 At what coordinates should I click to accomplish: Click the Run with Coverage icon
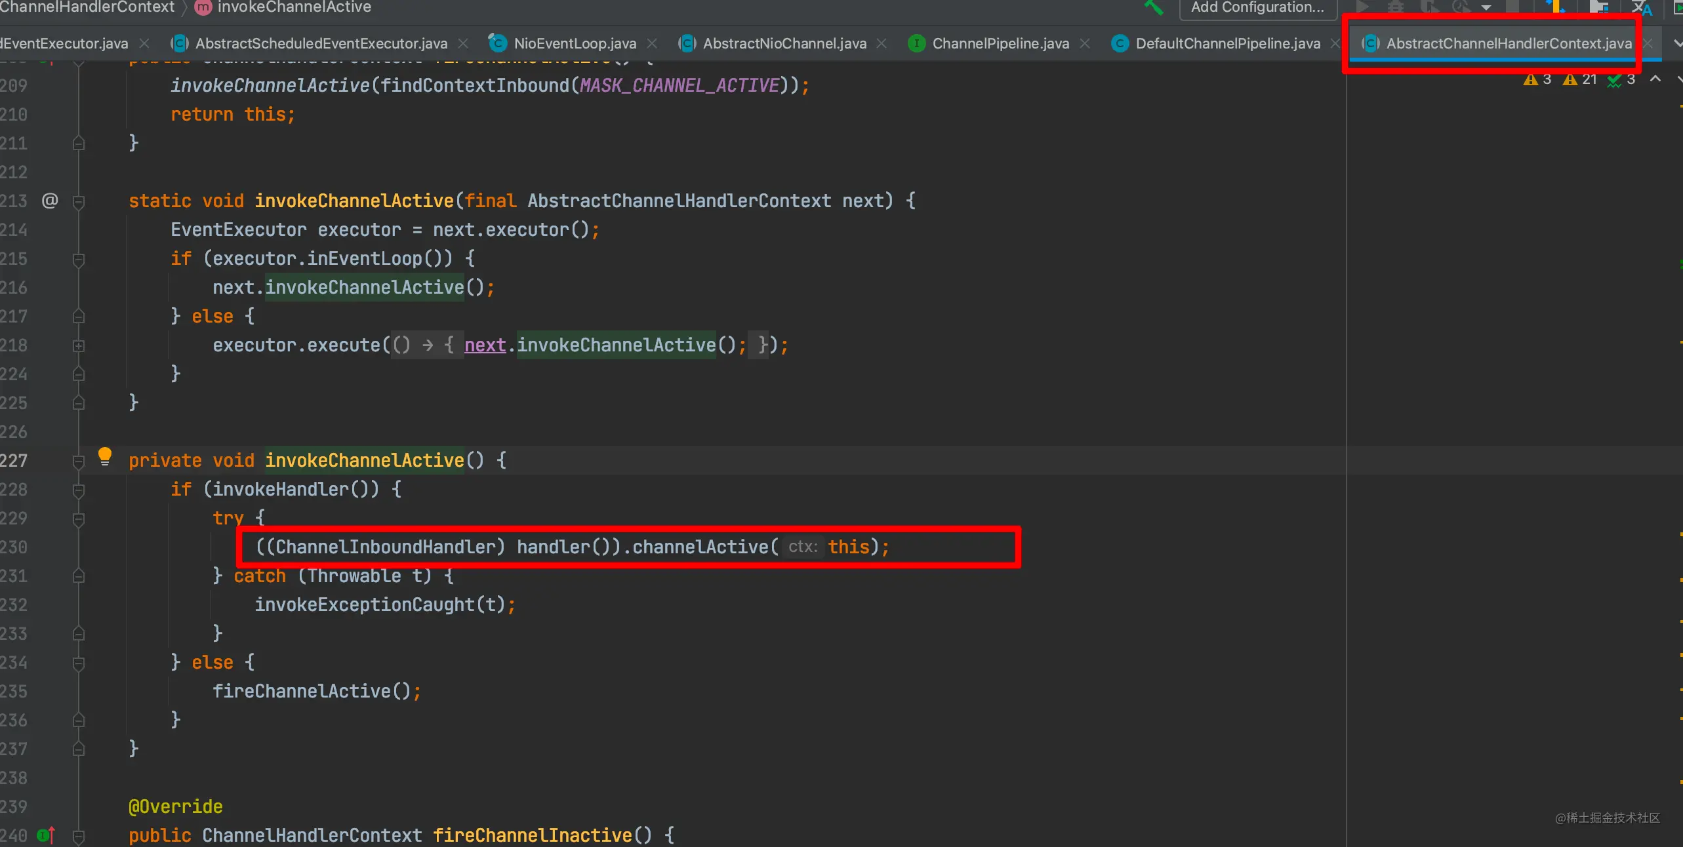pos(1429,7)
